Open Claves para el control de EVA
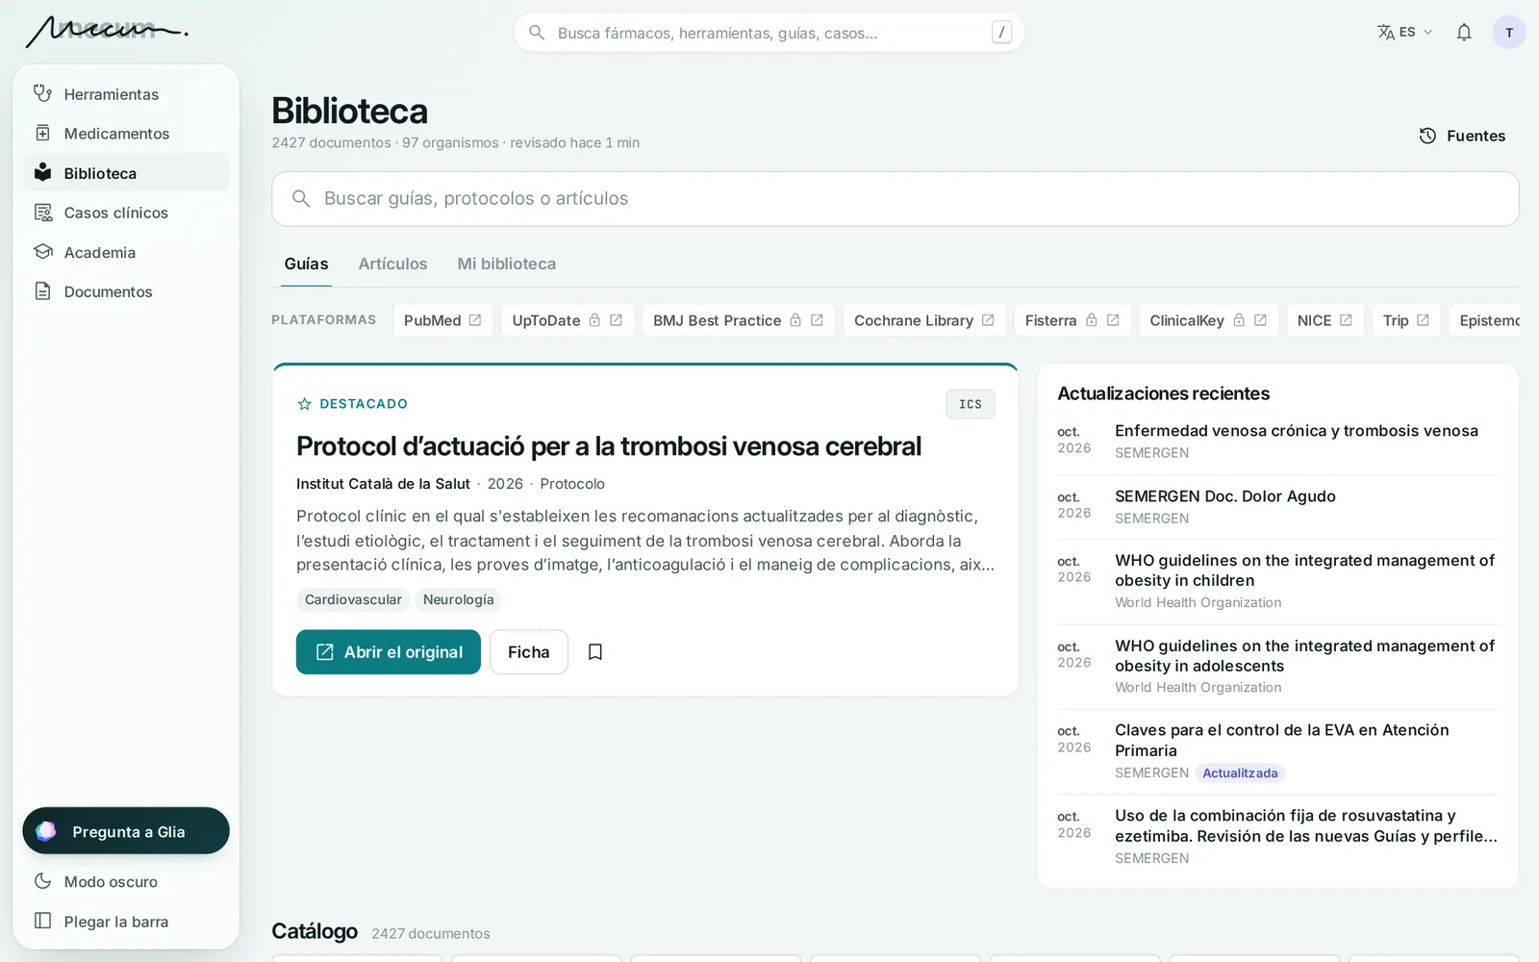Image resolution: width=1539 pixels, height=962 pixels. (x=1278, y=751)
